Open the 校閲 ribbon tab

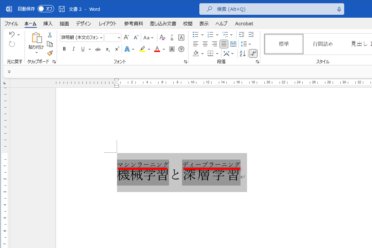187,23
